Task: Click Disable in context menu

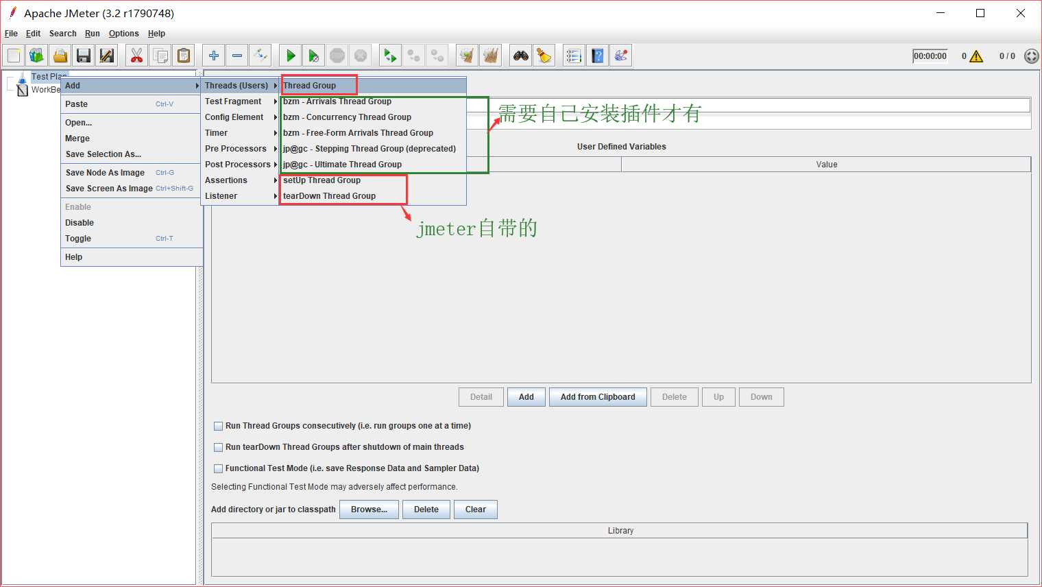Action: pos(132,223)
